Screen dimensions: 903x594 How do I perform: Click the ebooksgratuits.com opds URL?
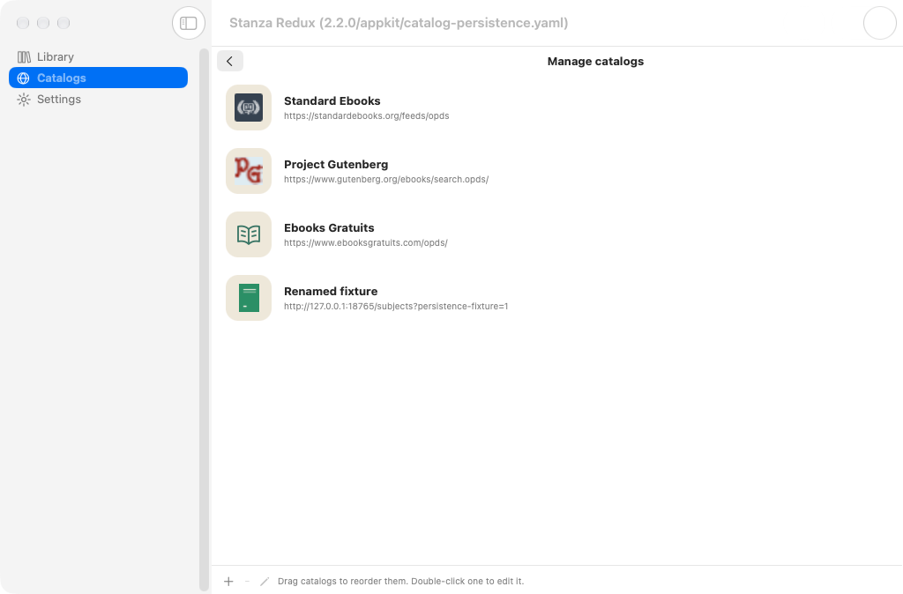coord(366,243)
